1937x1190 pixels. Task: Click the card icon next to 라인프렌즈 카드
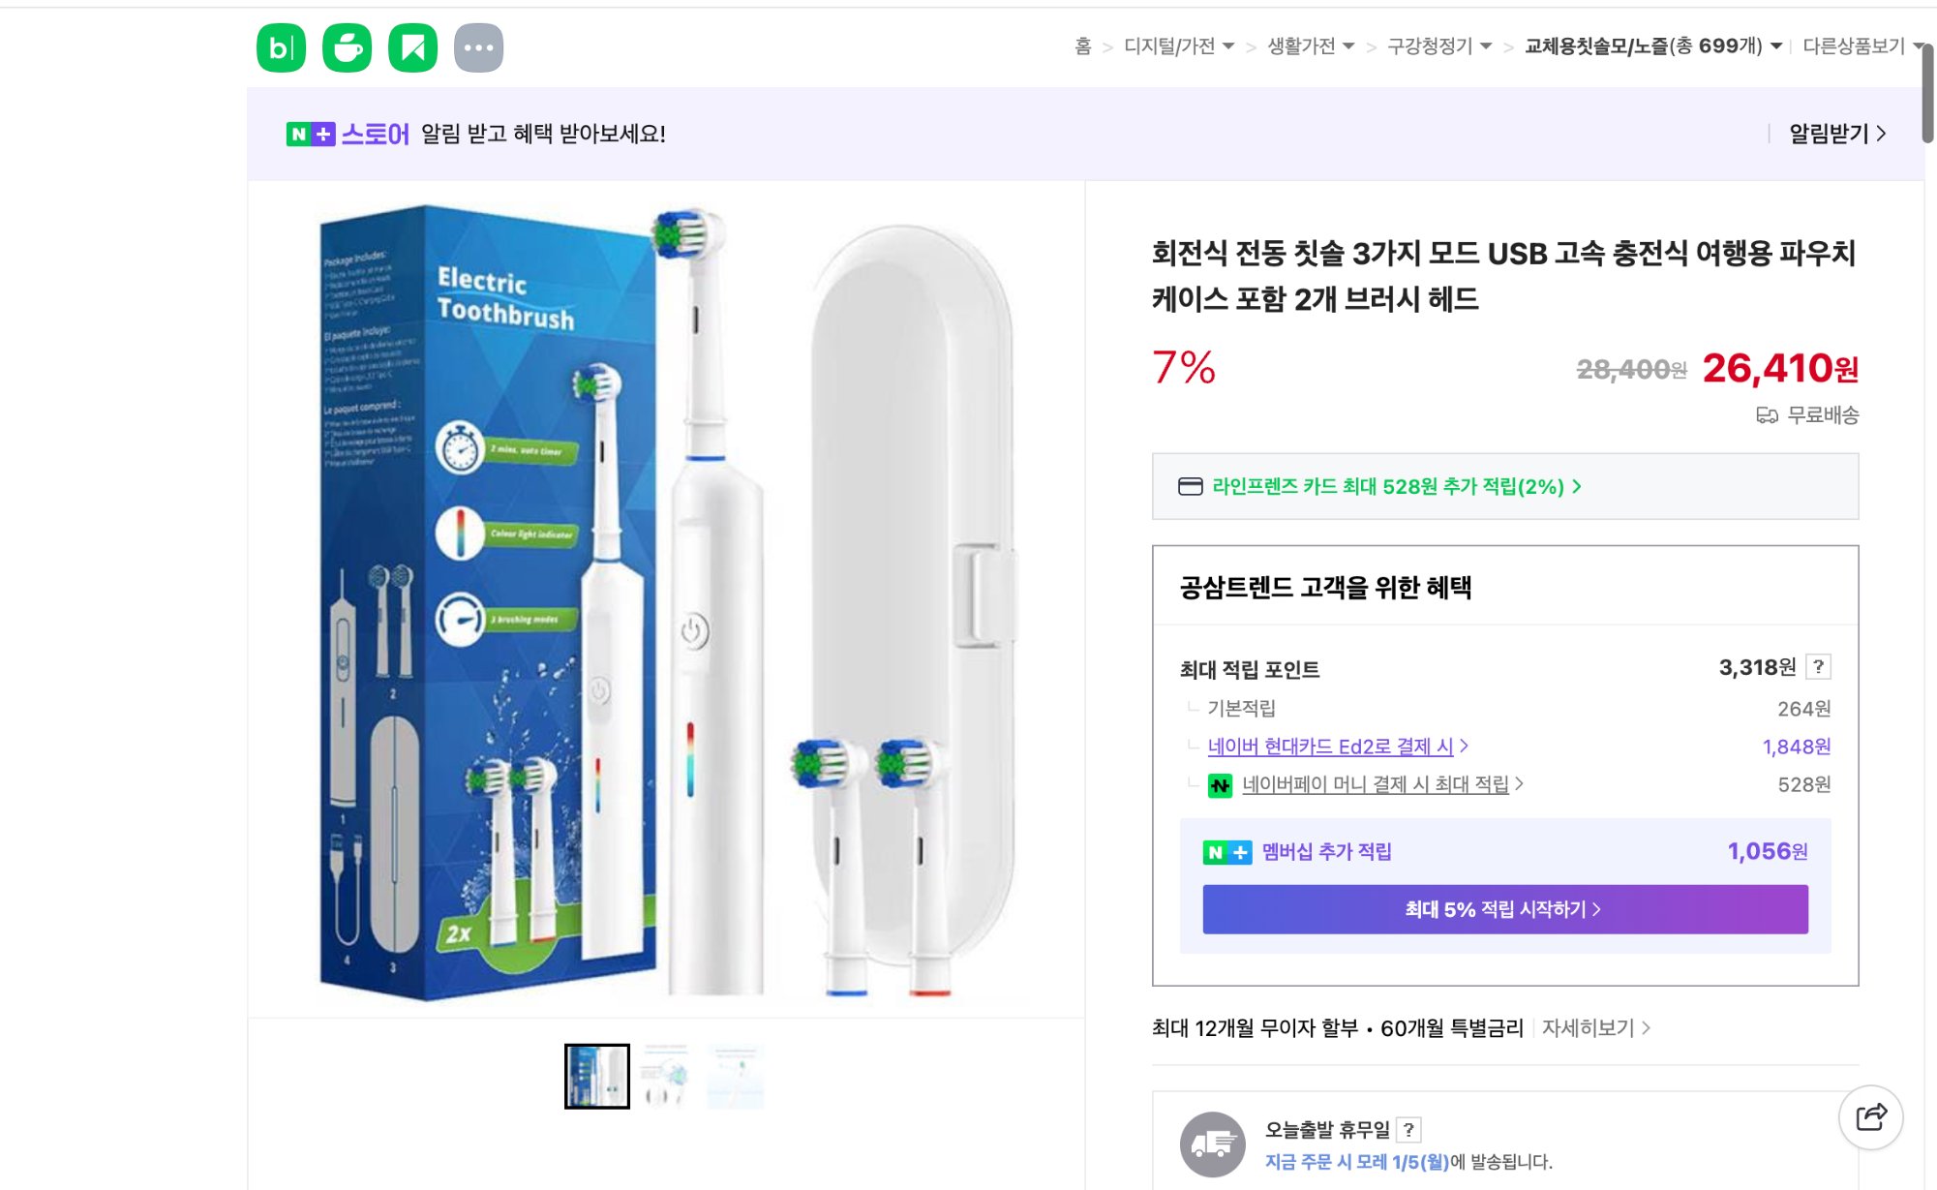click(1191, 487)
